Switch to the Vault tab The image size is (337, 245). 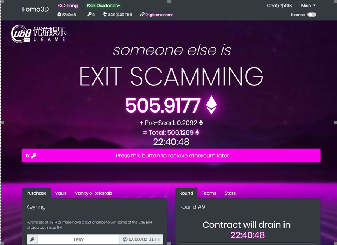click(61, 193)
